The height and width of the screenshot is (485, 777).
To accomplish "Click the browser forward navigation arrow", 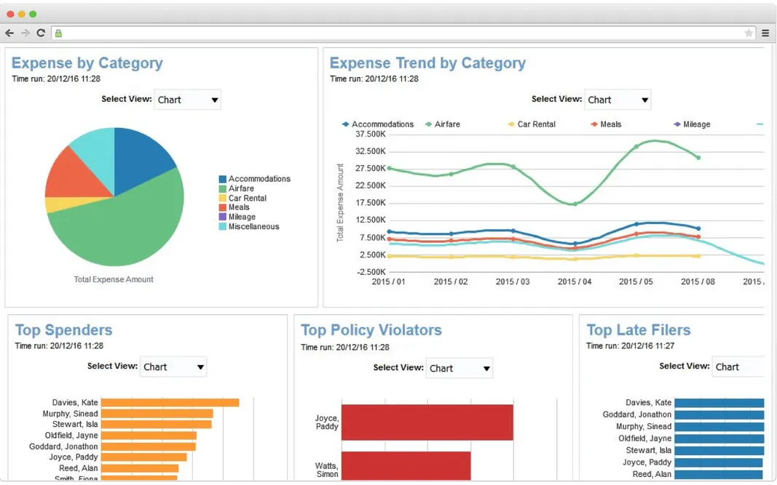I will tap(25, 33).
